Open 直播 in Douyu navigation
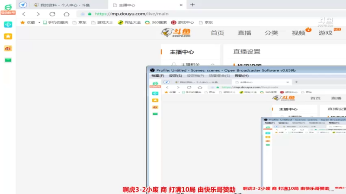This screenshot has height=194, width=346. point(244,33)
